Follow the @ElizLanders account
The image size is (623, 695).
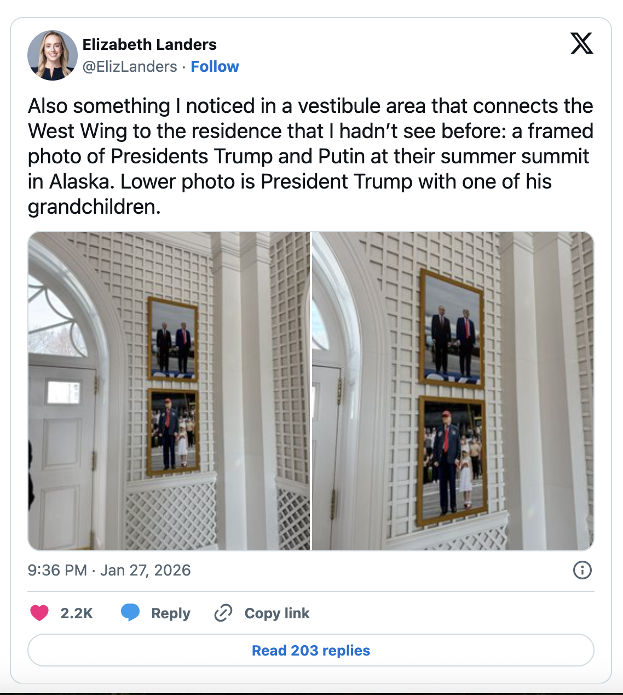tap(215, 67)
